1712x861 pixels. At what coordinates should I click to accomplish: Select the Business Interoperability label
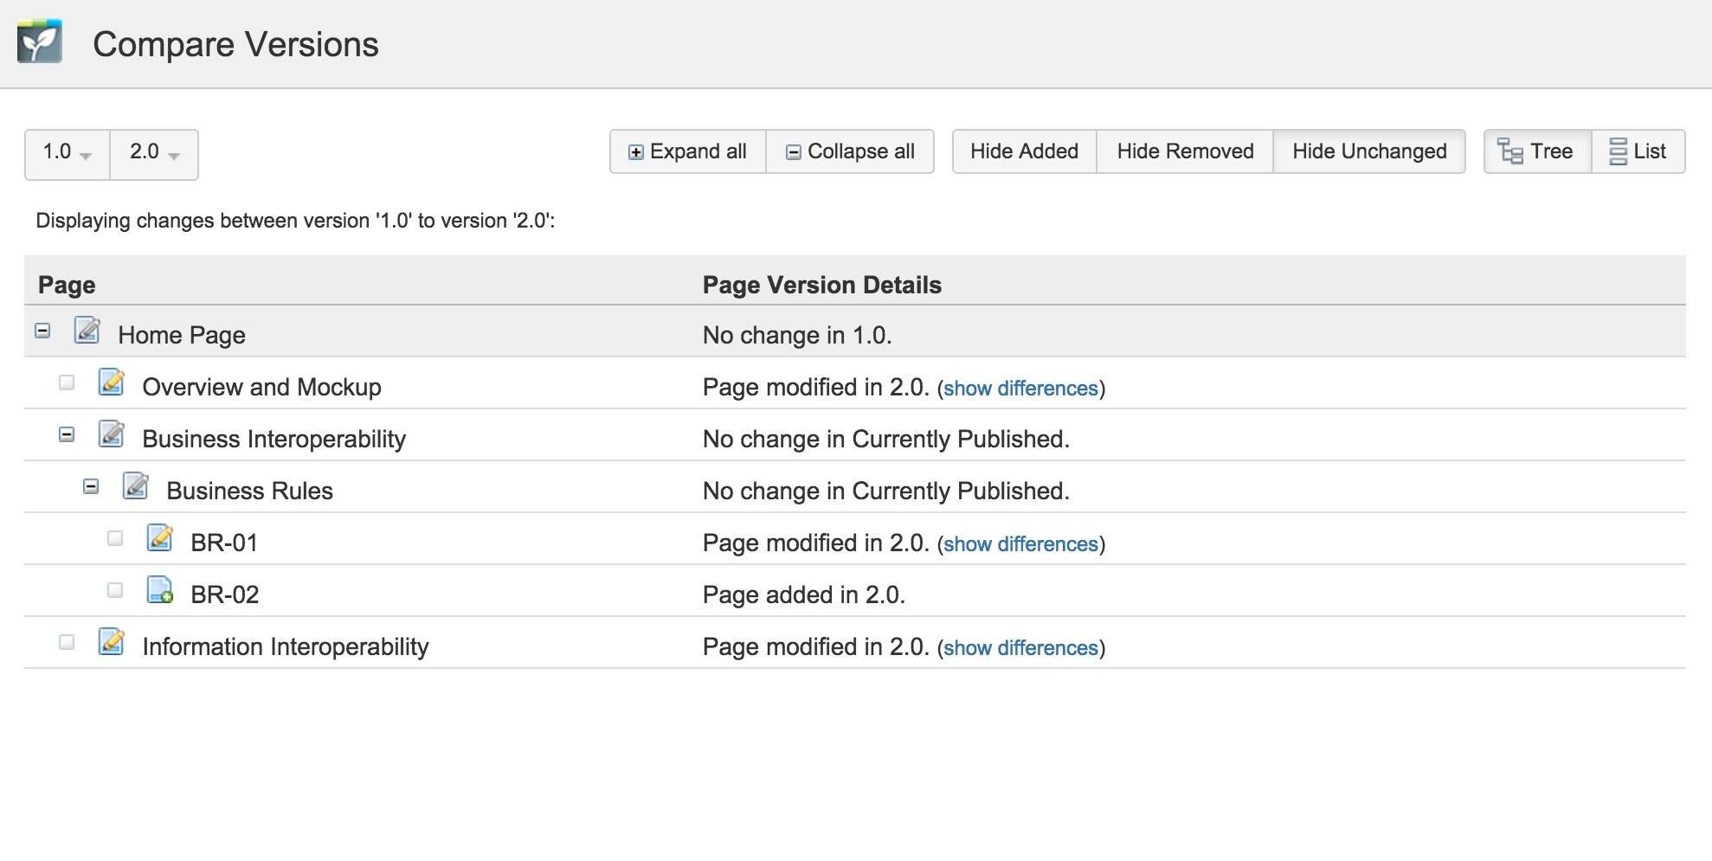click(x=274, y=440)
